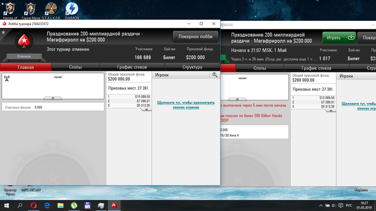376x211 pixels.
Task: Open File Explorer from the taskbar
Action: [60, 205]
